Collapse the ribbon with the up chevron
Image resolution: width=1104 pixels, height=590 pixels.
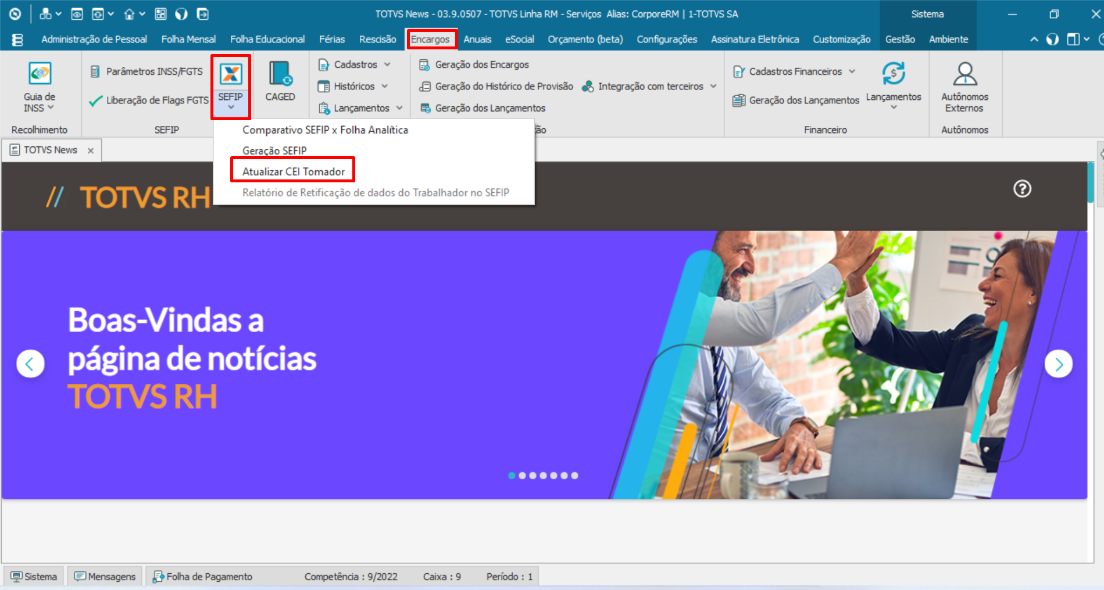tap(1034, 39)
